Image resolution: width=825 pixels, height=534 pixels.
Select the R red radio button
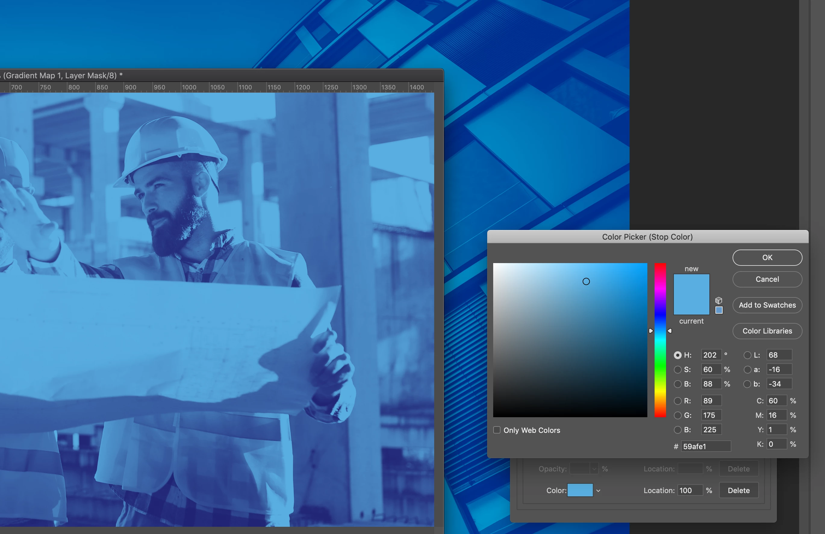pyautogui.click(x=677, y=401)
